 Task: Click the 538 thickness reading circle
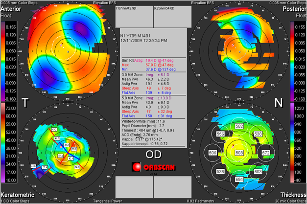coord(259,134)
